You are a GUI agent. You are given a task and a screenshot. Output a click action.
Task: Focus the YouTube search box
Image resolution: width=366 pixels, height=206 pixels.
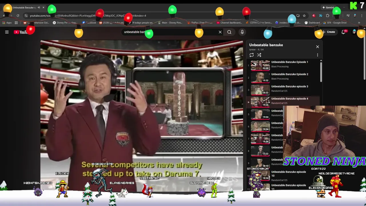(170, 32)
